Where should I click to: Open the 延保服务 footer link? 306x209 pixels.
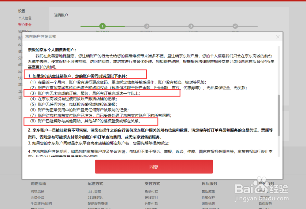coord(265,203)
